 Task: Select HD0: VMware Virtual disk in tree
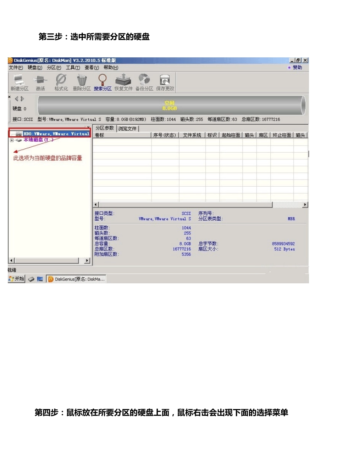[56, 134]
